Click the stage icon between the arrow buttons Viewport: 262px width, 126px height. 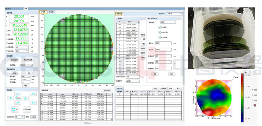point(18,98)
